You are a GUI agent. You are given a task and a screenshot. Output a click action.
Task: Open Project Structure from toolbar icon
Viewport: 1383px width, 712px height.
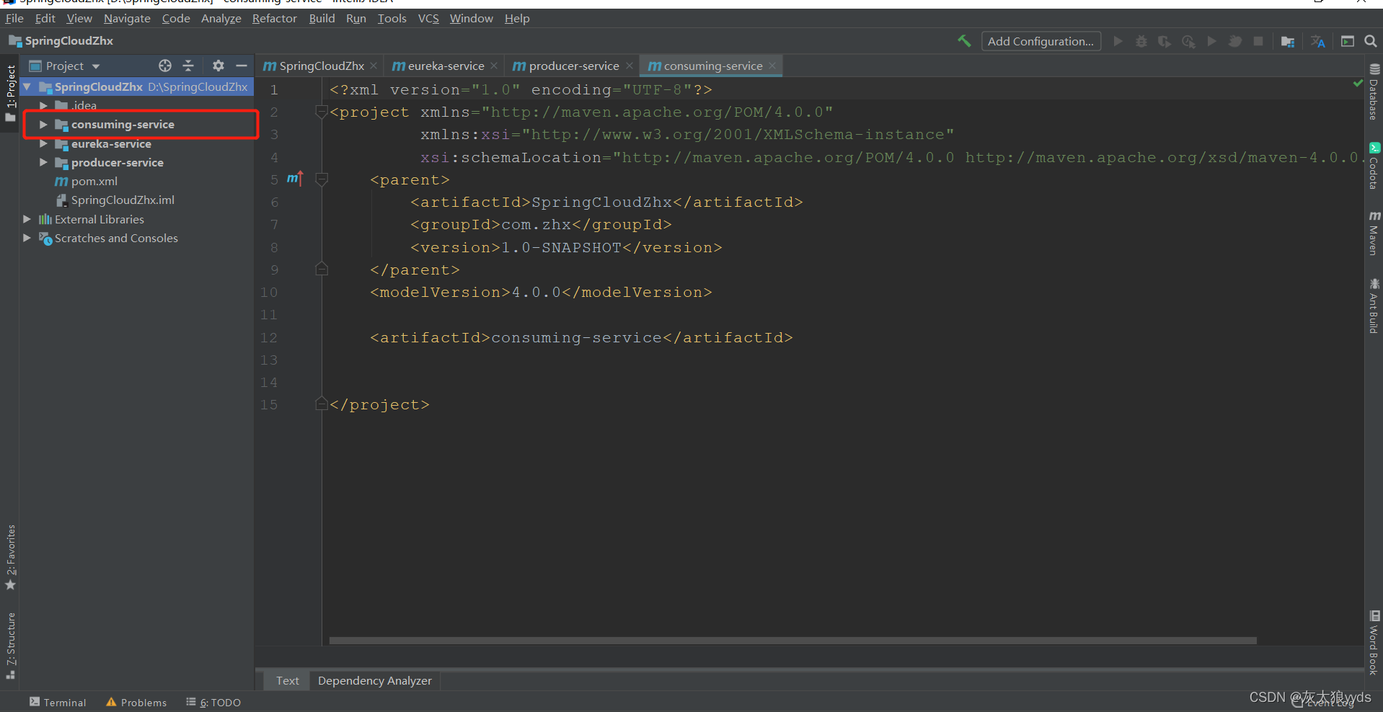tap(1288, 41)
